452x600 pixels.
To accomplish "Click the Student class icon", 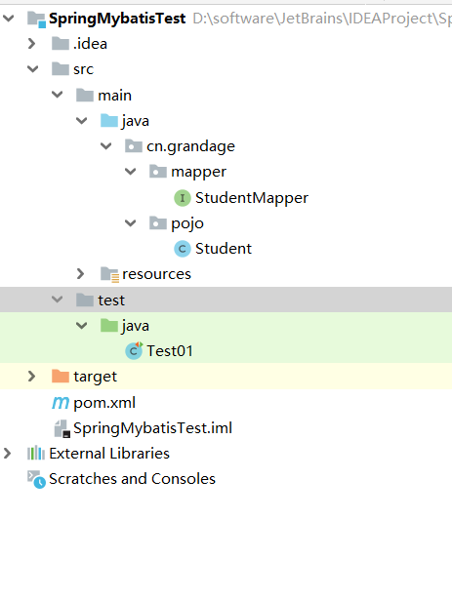I will [183, 249].
